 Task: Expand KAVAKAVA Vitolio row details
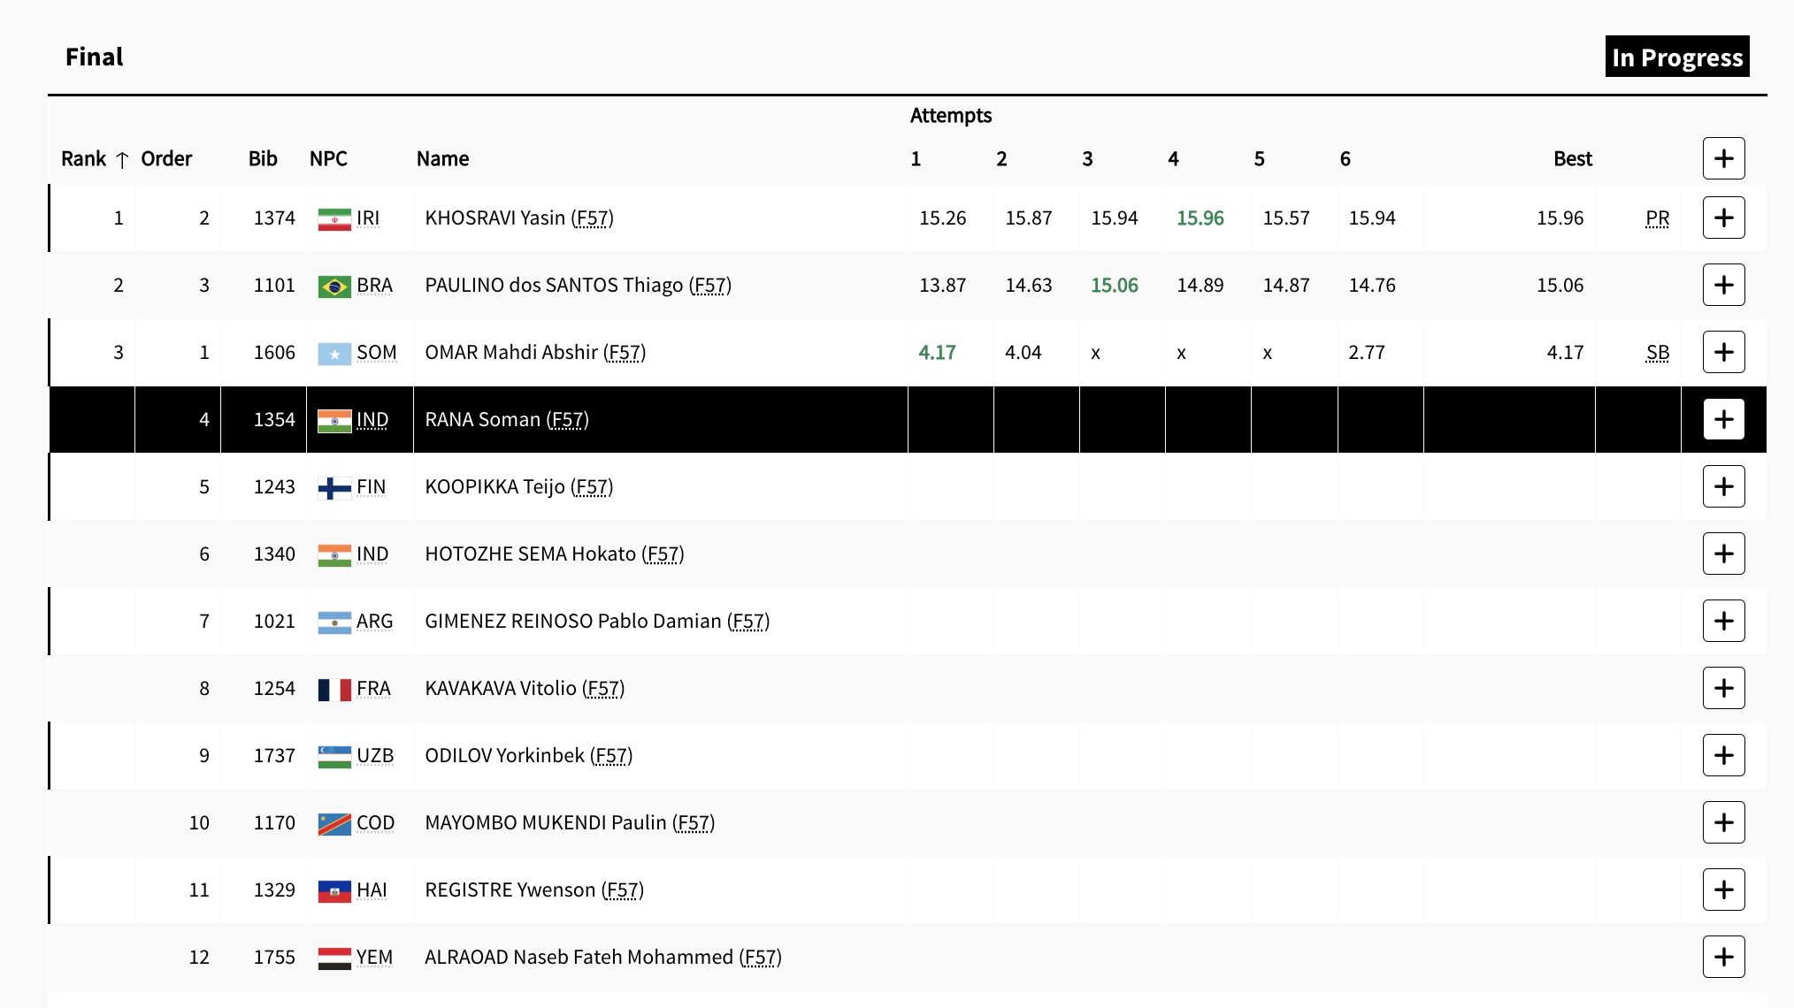tap(1723, 688)
